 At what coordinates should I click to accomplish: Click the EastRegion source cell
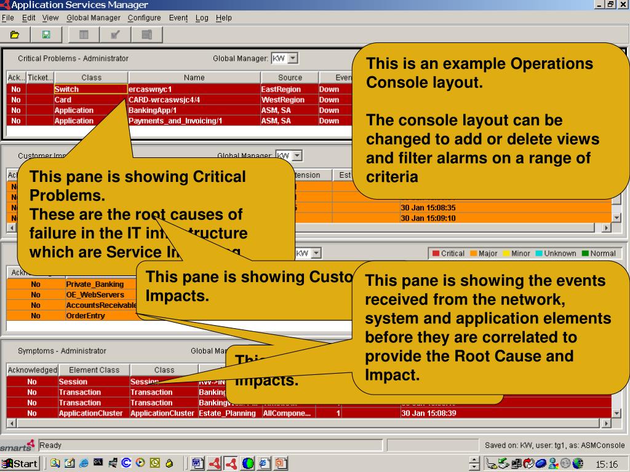coord(289,89)
